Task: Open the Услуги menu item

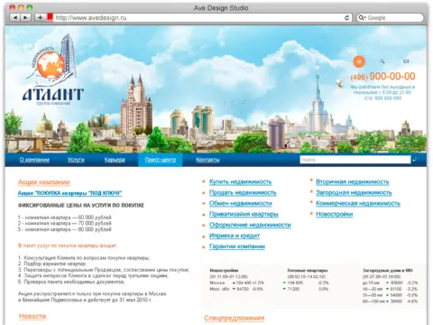Action: (x=76, y=160)
